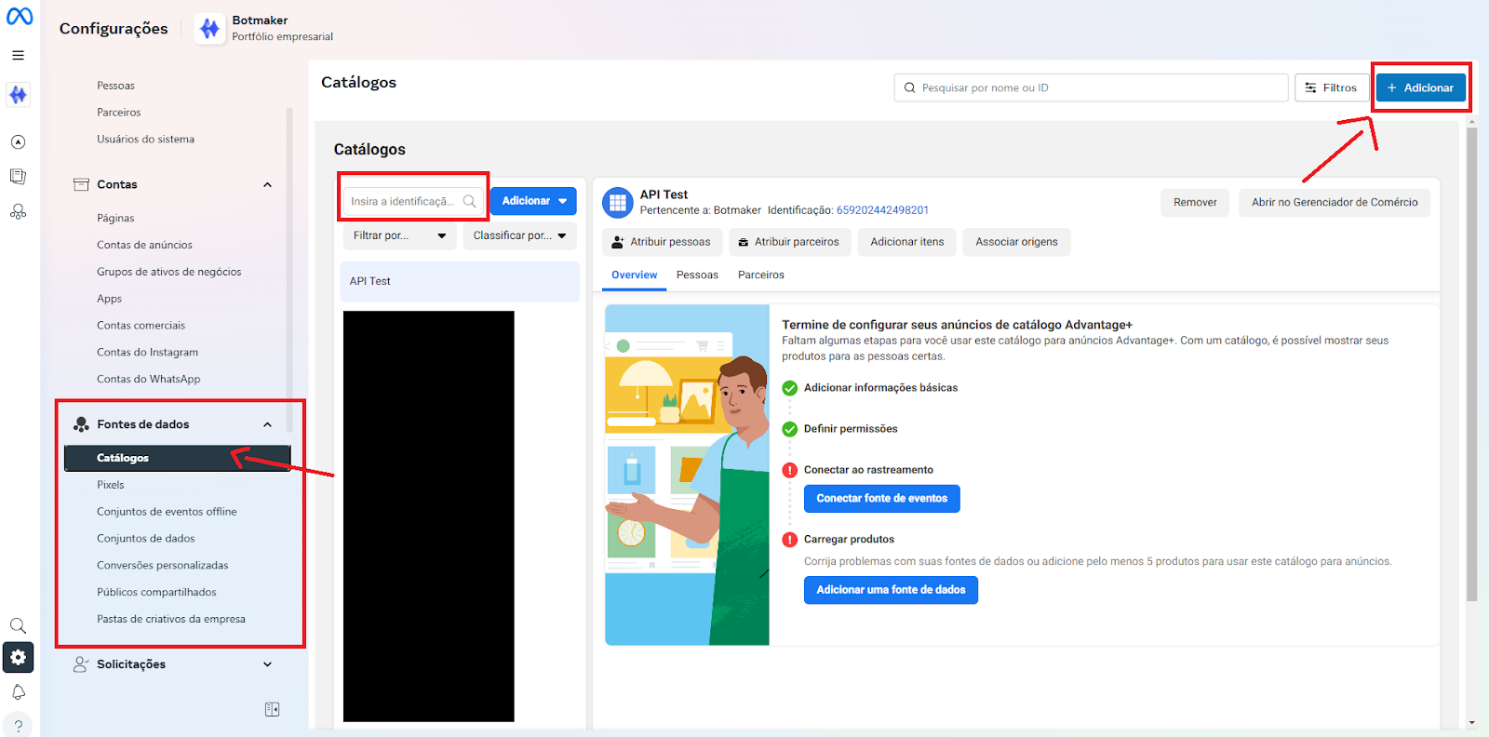
Task: Click the search magnifier in left rail
Action: (x=18, y=625)
